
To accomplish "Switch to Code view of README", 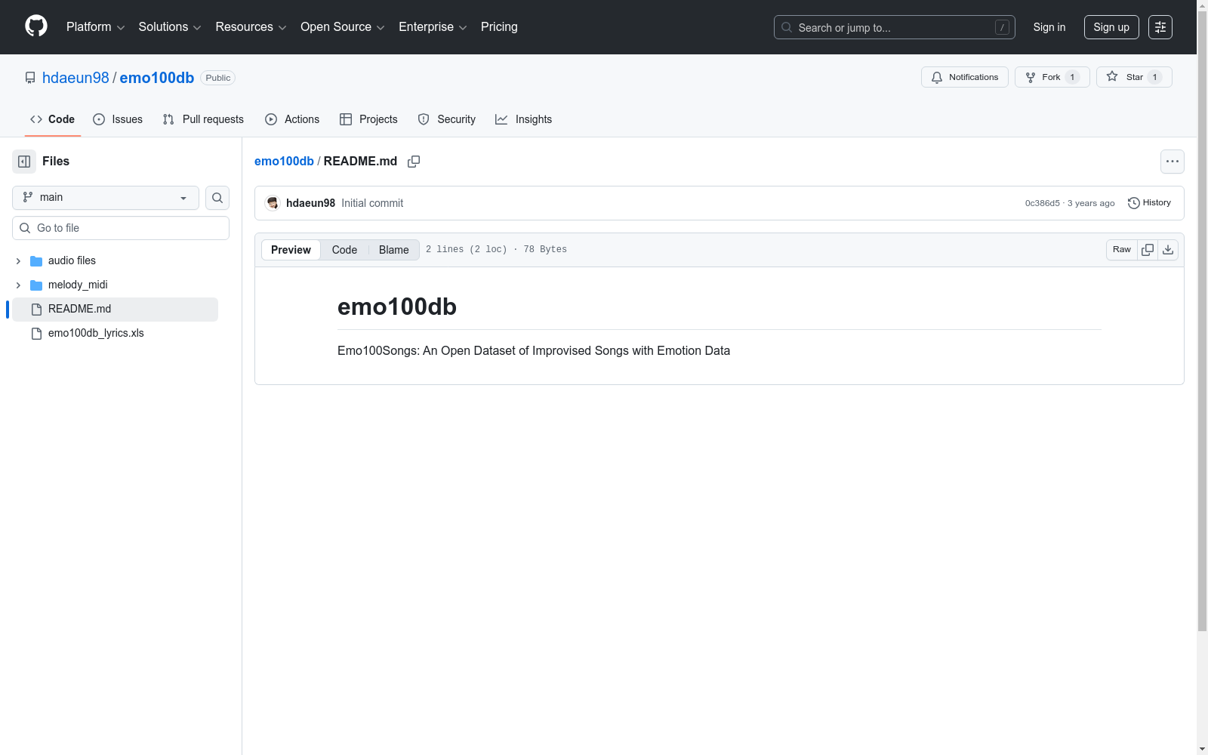I will click(x=344, y=250).
